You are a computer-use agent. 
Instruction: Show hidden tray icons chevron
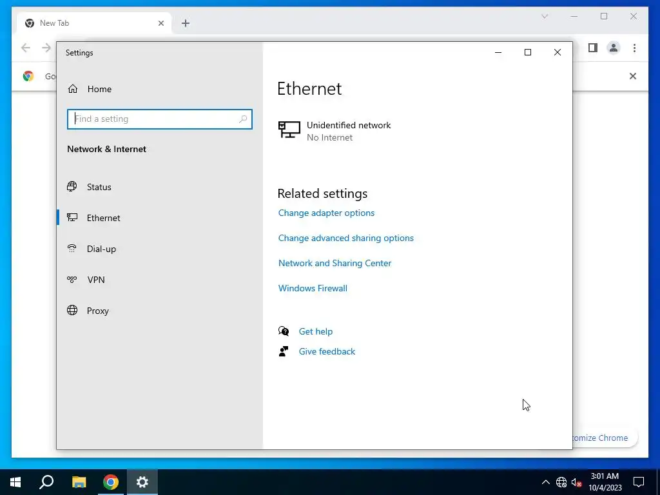coord(545,482)
